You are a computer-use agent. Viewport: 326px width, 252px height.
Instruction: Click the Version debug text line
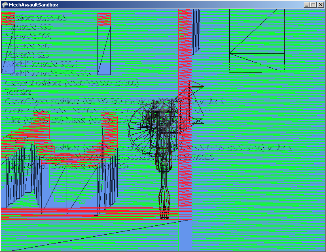(x=36, y=19)
